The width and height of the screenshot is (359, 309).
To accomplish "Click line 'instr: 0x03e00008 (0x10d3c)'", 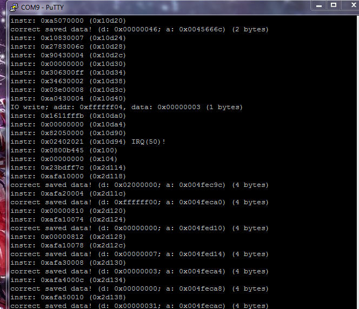I will [x=68, y=90].
